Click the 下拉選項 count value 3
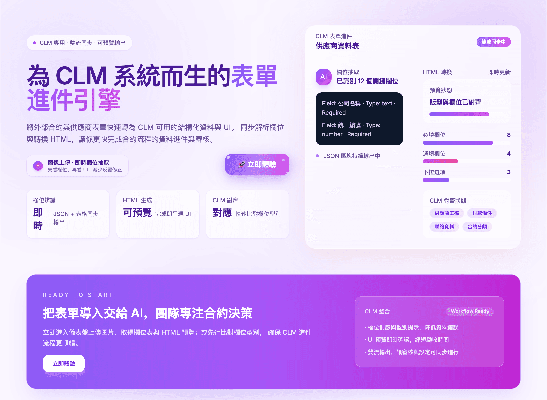 pyautogui.click(x=509, y=172)
